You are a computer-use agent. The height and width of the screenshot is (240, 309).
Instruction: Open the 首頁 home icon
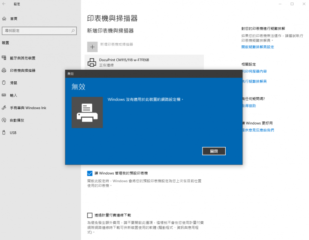(x=4, y=19)
